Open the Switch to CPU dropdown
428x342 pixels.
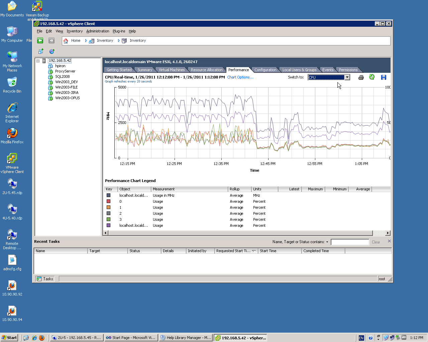point(347,77)
